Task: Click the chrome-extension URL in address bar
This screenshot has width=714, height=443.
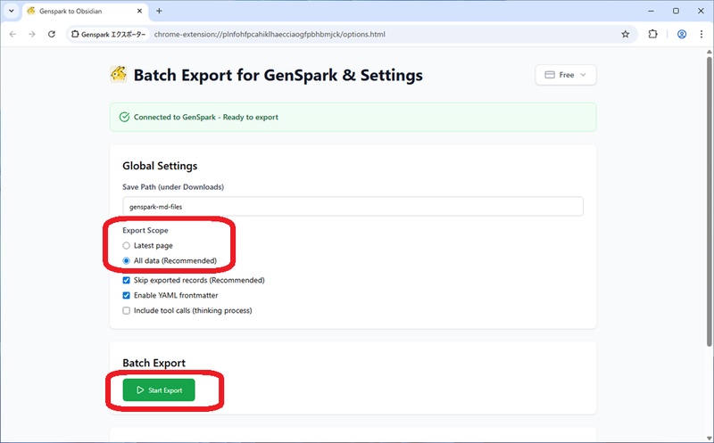Action: [270, 34]
